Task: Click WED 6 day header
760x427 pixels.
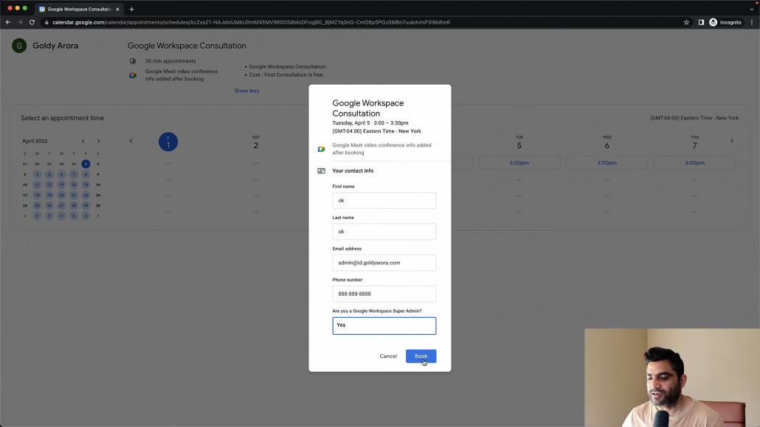Action: [x=607, y=142]
